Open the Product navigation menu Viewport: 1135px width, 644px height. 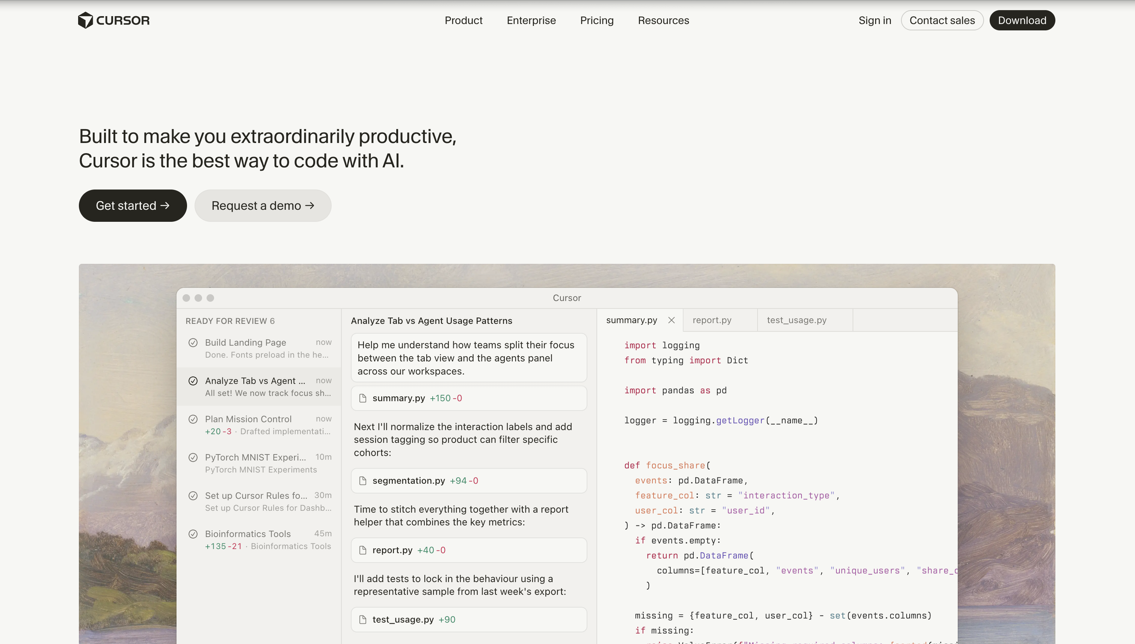[463, 20]
